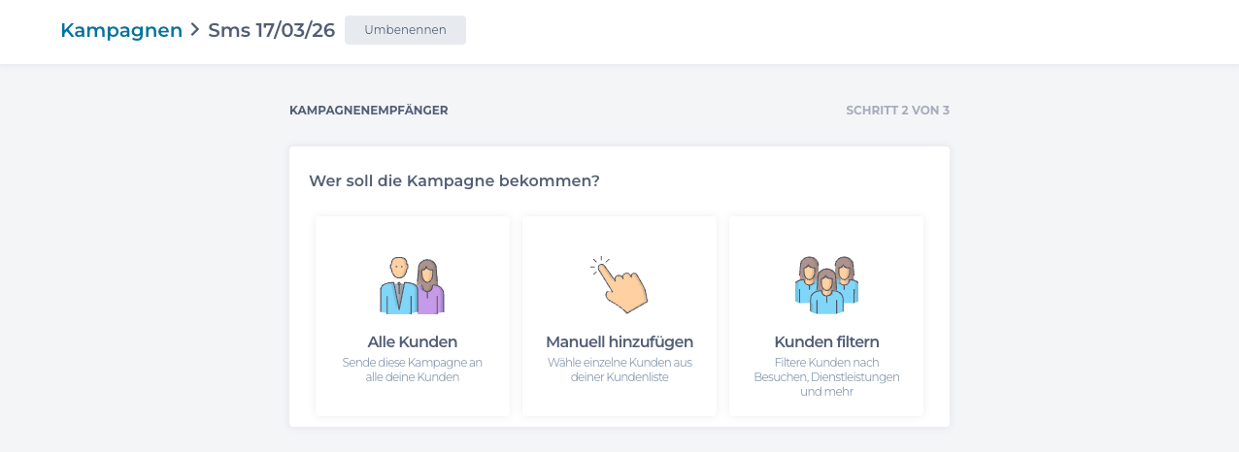
Task: Click 'Filtere Kunden nach Besuchen' description
Action: (x=826, y=376)
